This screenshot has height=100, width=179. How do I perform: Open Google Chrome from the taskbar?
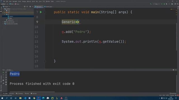click(34, 98)
